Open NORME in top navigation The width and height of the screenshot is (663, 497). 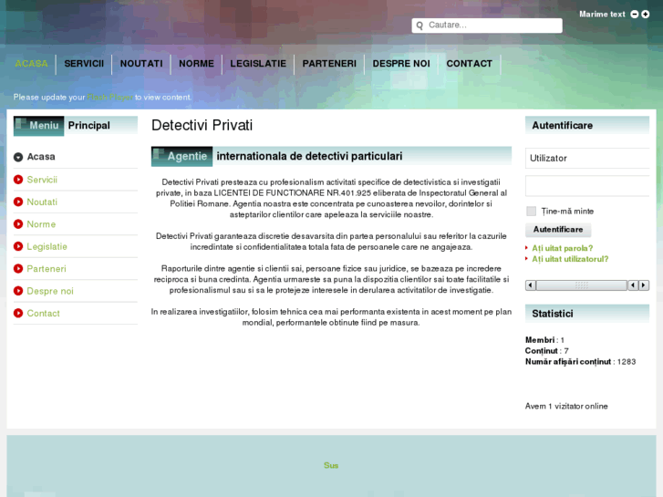(x=196, y=64)
